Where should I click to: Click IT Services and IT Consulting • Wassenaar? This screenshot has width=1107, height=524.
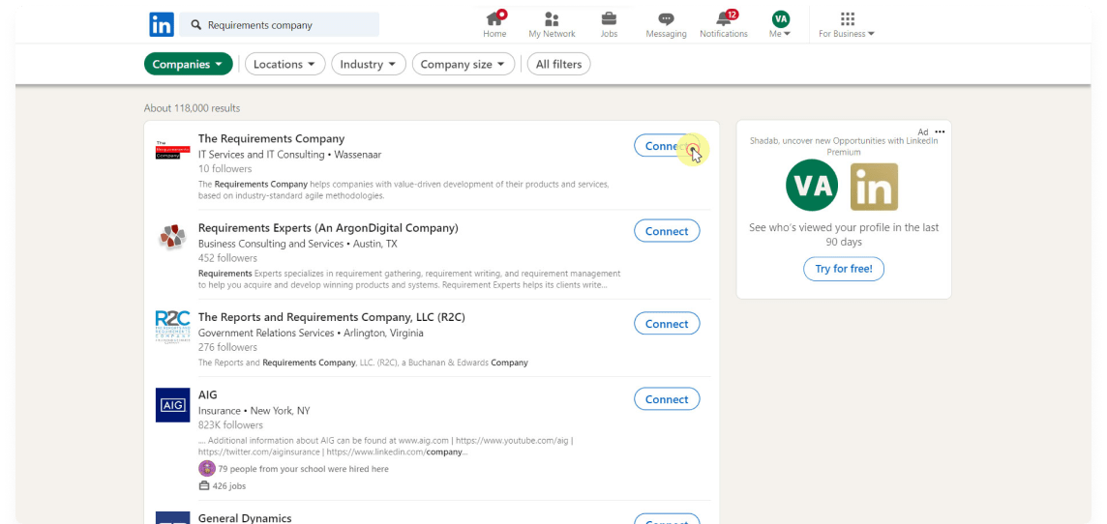[x=289, y=155]
